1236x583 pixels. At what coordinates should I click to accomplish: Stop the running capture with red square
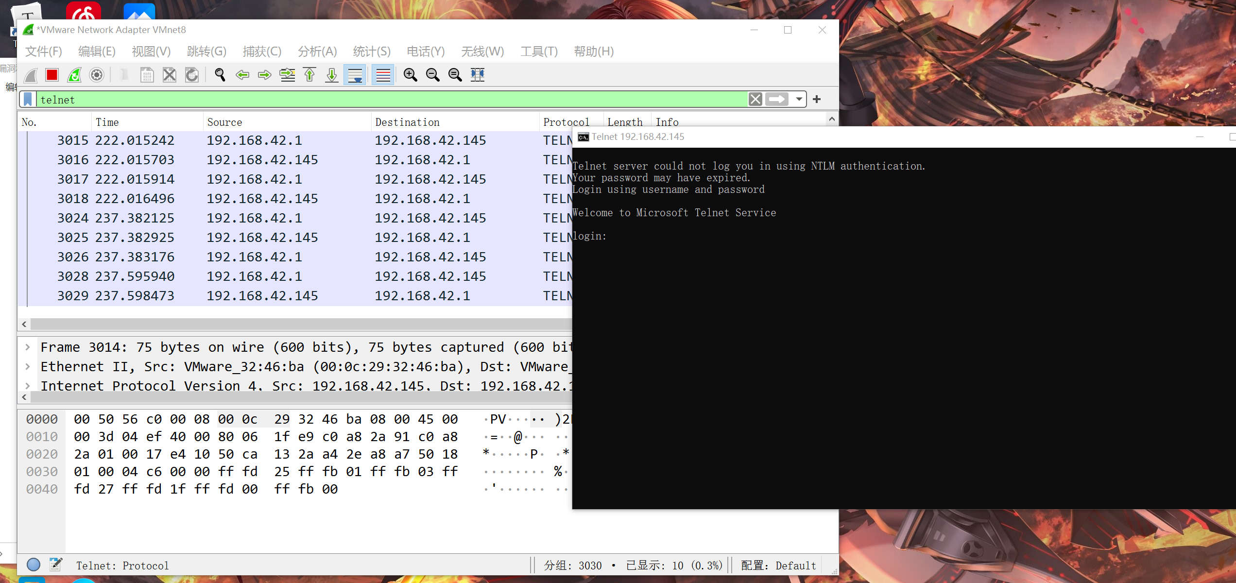(52, 75)
